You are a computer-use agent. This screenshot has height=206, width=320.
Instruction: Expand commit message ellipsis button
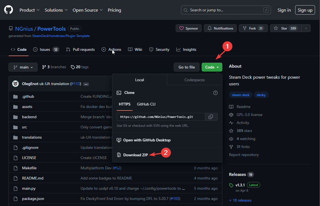click(x=86, y=84)
